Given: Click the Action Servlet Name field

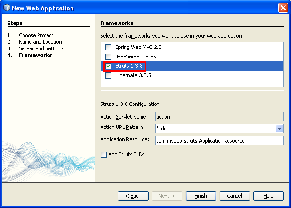Looking at the screenshot, I should pyautogui.click(x=220, y=117).
